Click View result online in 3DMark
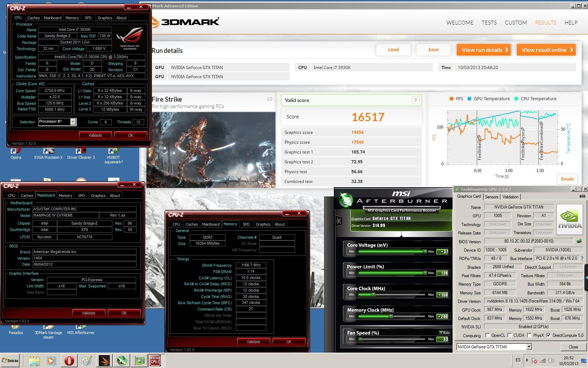 point(547,50)
